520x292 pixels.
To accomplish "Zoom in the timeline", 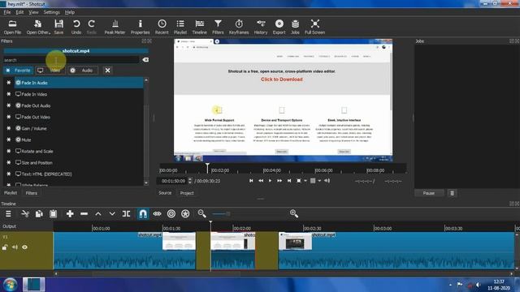I will pos(294,214).
